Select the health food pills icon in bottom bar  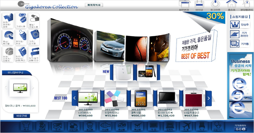coord(74,127)
